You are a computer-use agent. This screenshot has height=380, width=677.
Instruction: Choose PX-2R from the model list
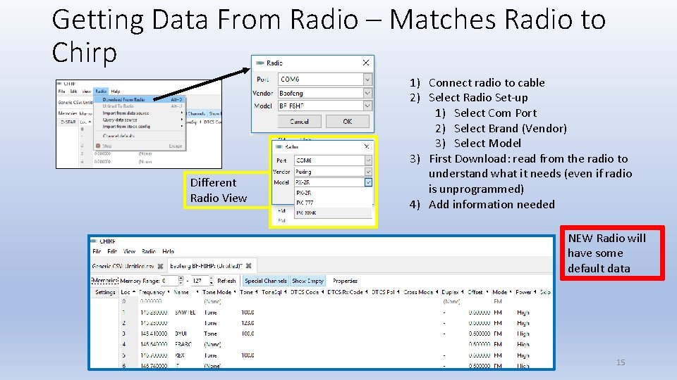point(333,193)
